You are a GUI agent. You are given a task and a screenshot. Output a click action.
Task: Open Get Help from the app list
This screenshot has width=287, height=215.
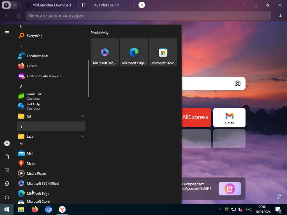[x=51, y=106]
